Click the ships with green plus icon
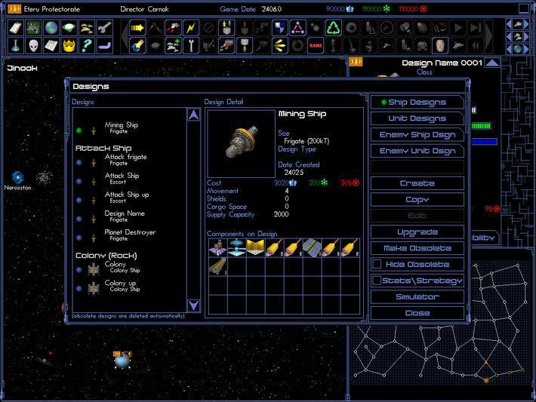 (173, 45)
